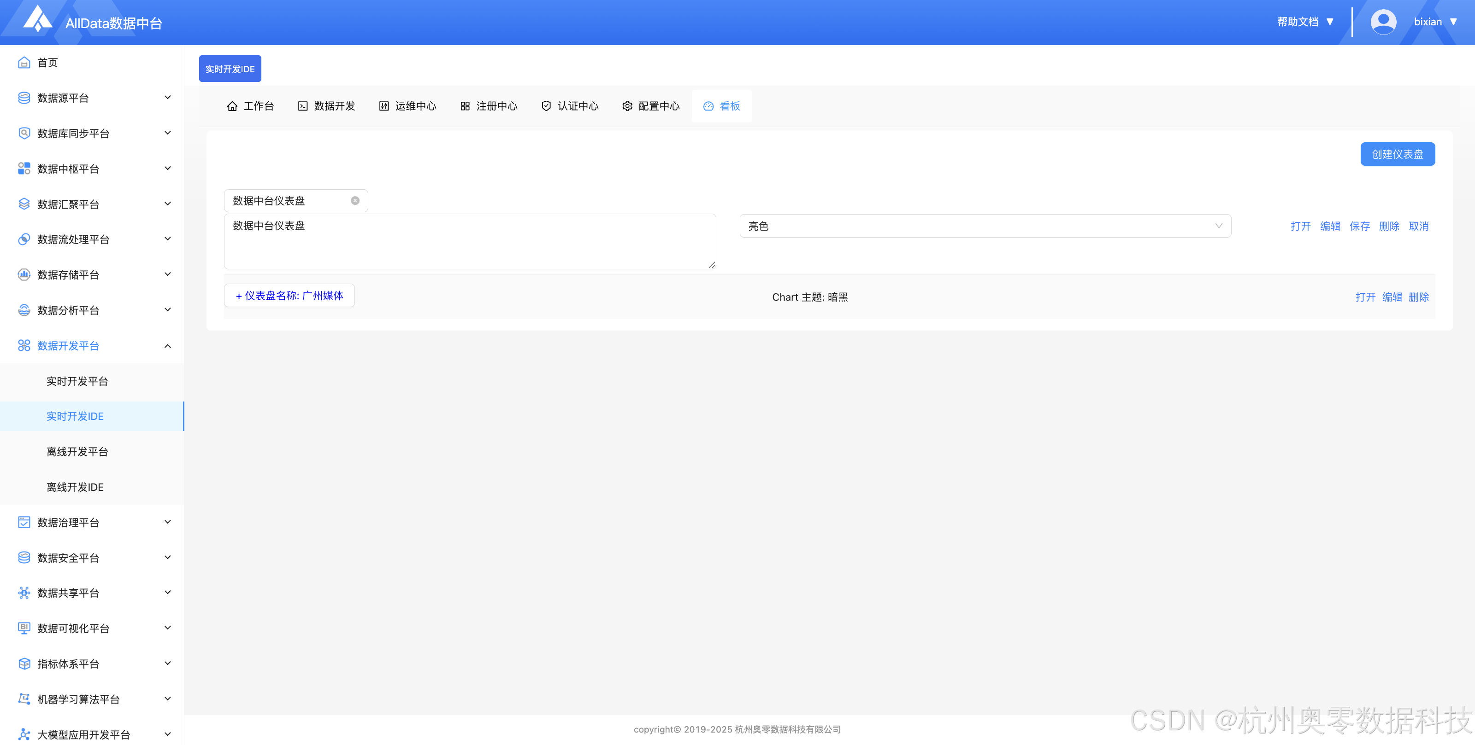Click the 数据可视化平台 BI monitor icon
This screenshot has height=745, width=1475.
(x=24, y=628)
